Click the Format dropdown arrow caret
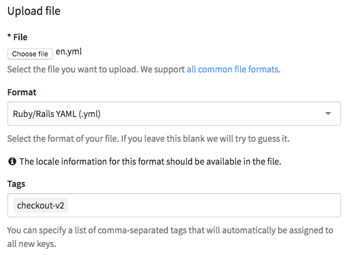 pos(328,113)
